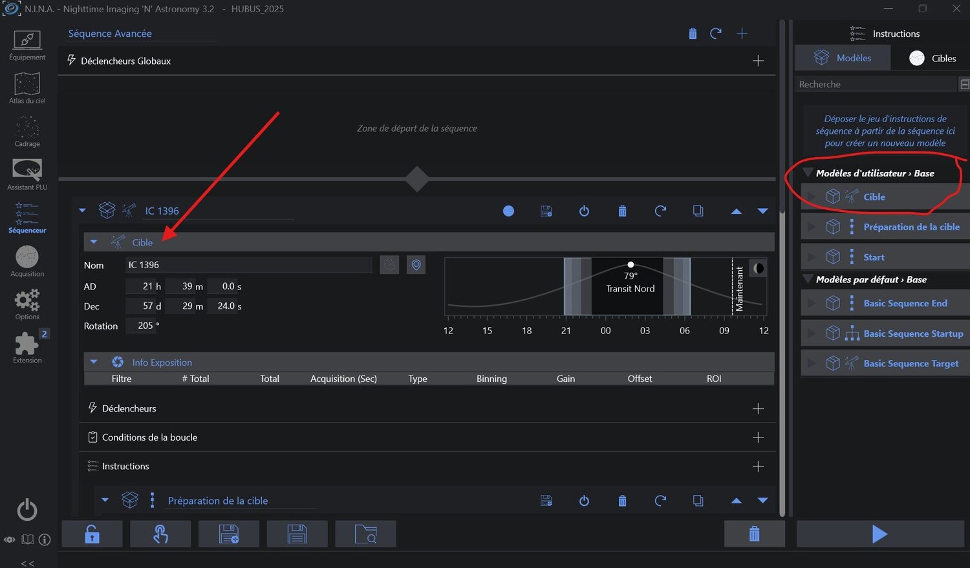
Task: Collapse the Préparation de la cible block
Action: click(x=105, y=500)
